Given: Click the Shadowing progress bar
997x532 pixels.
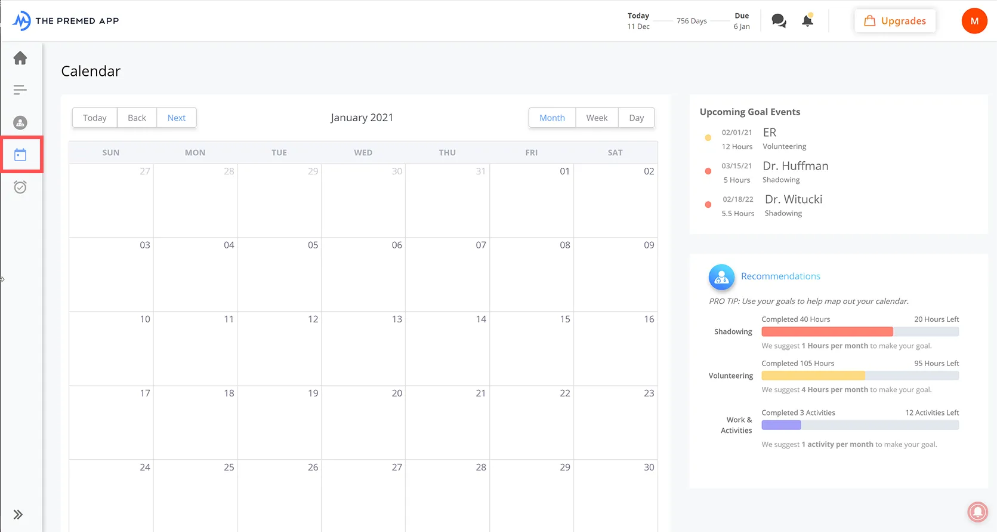Looking at the screenshot, I should pyautogui.click(x=860, y=332).
